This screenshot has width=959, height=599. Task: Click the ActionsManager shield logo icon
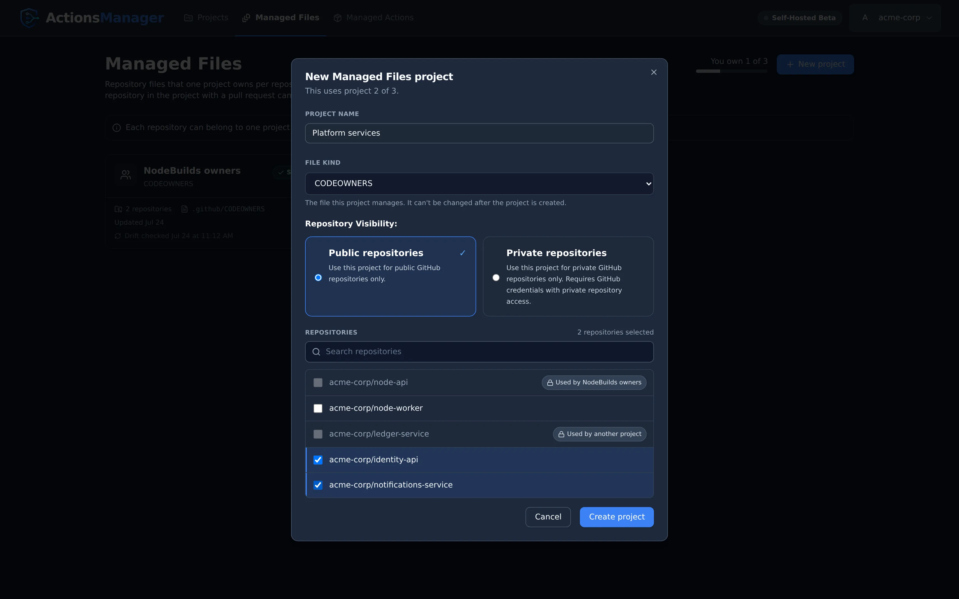coord(30,18)
